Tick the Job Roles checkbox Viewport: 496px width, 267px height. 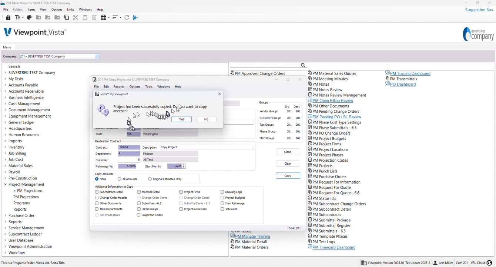click(222, 209)
